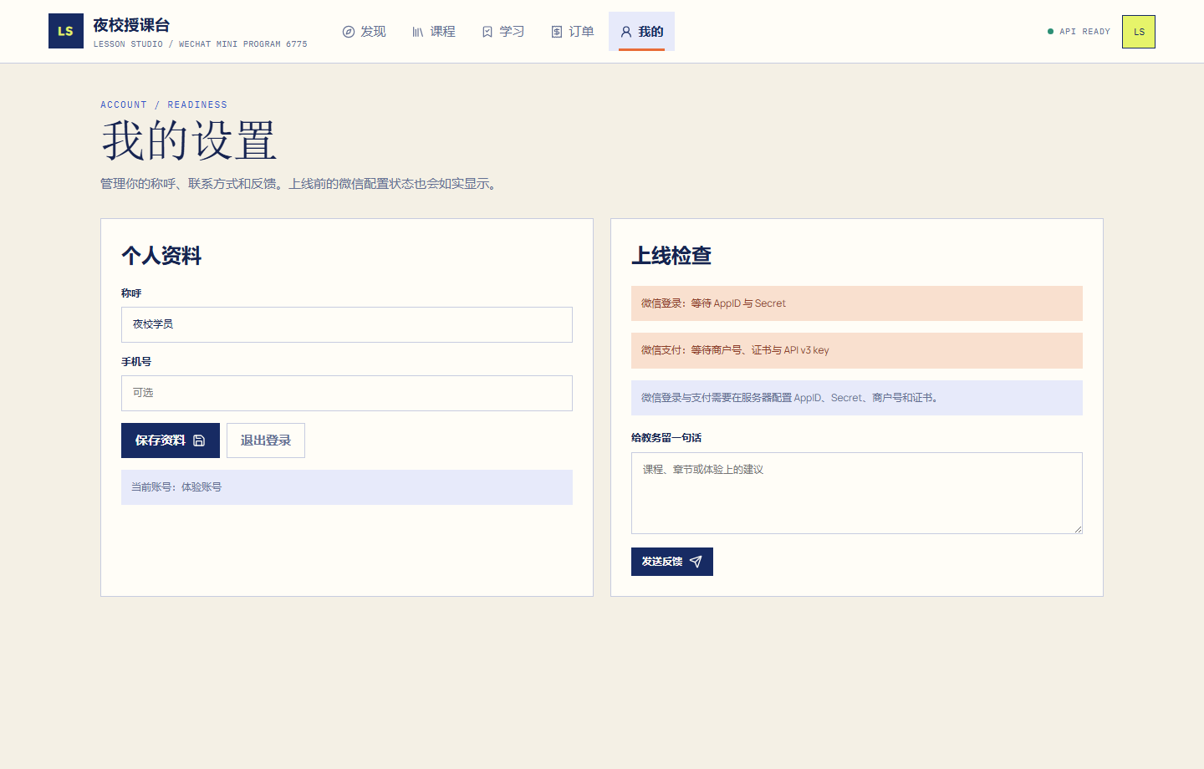This screenshot has width=1204, height=769.
Task: Click the ACCOUNT / READINESS breadcrumb text
Action: [x=164, y=104]
